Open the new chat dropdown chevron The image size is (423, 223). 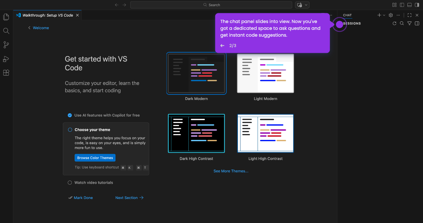[x=384, y=15]
